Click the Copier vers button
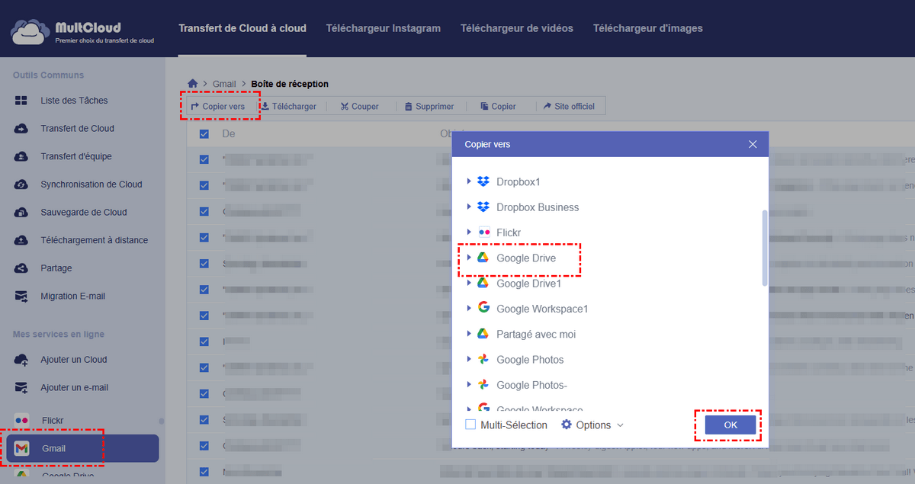The height and width of the screenshot is (484, 915). 218,107
